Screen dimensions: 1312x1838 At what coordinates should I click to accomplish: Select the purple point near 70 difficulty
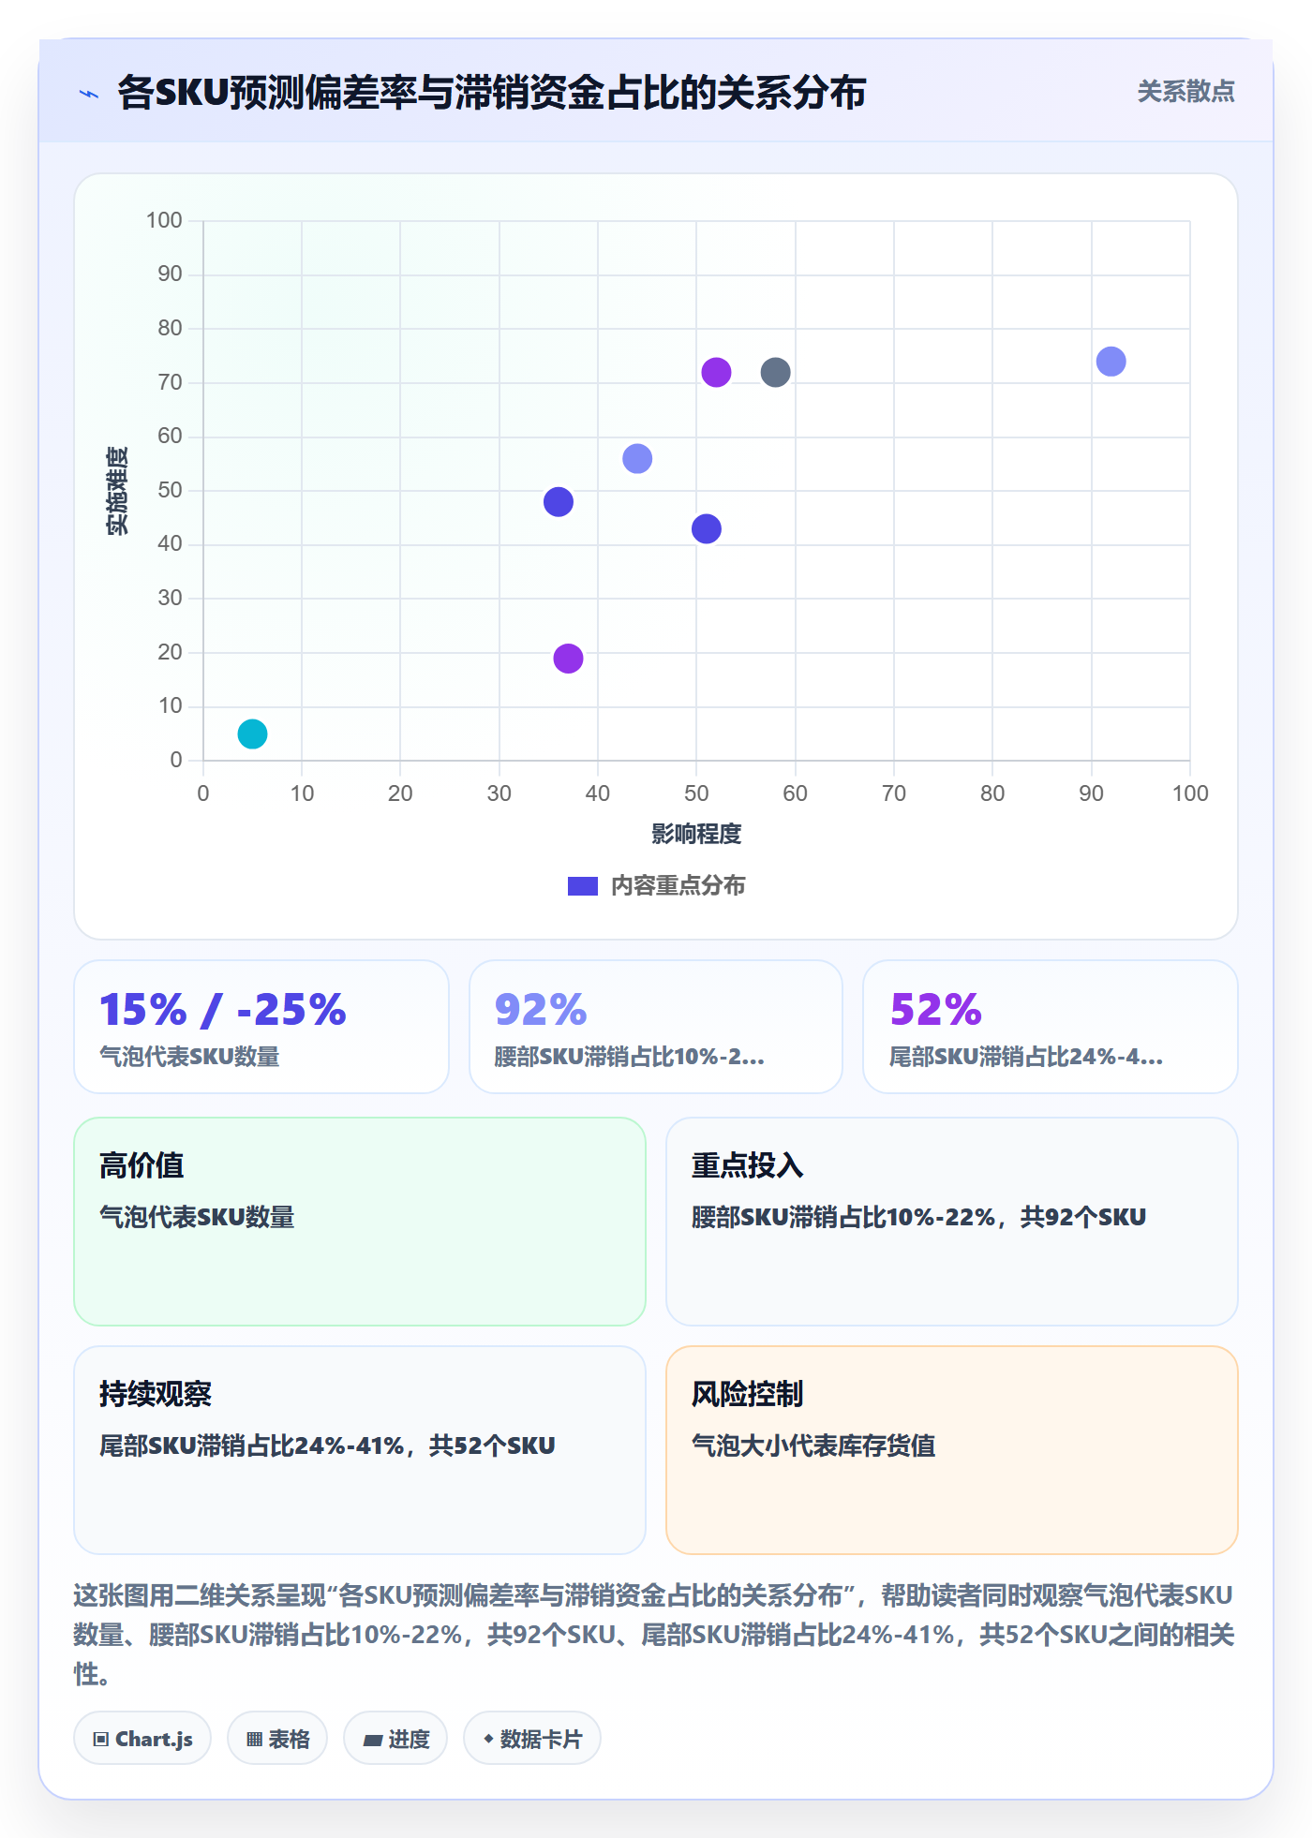pyautogui.click(x=716, y=372)
